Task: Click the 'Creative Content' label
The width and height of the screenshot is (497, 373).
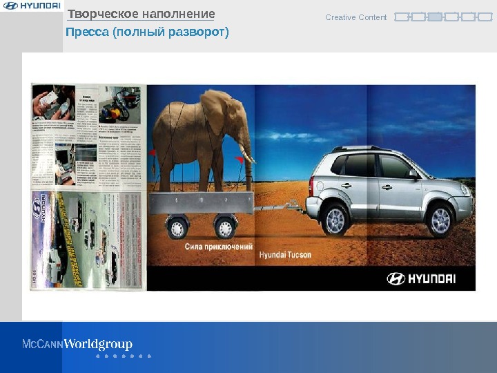Action: tap(355, 17)
